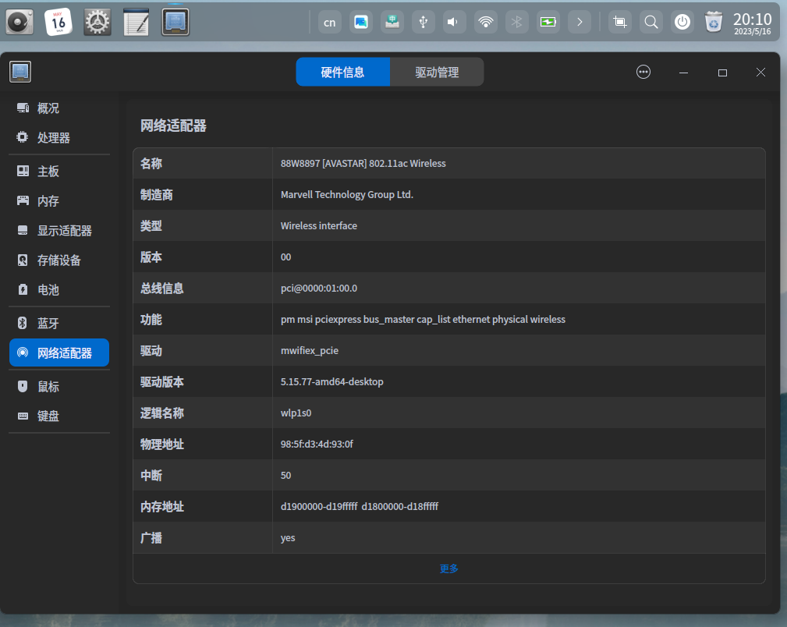The width and height of the screenshot is (787, 627).
Task: Select 处理器 in the sidebar
Action: 59,137
